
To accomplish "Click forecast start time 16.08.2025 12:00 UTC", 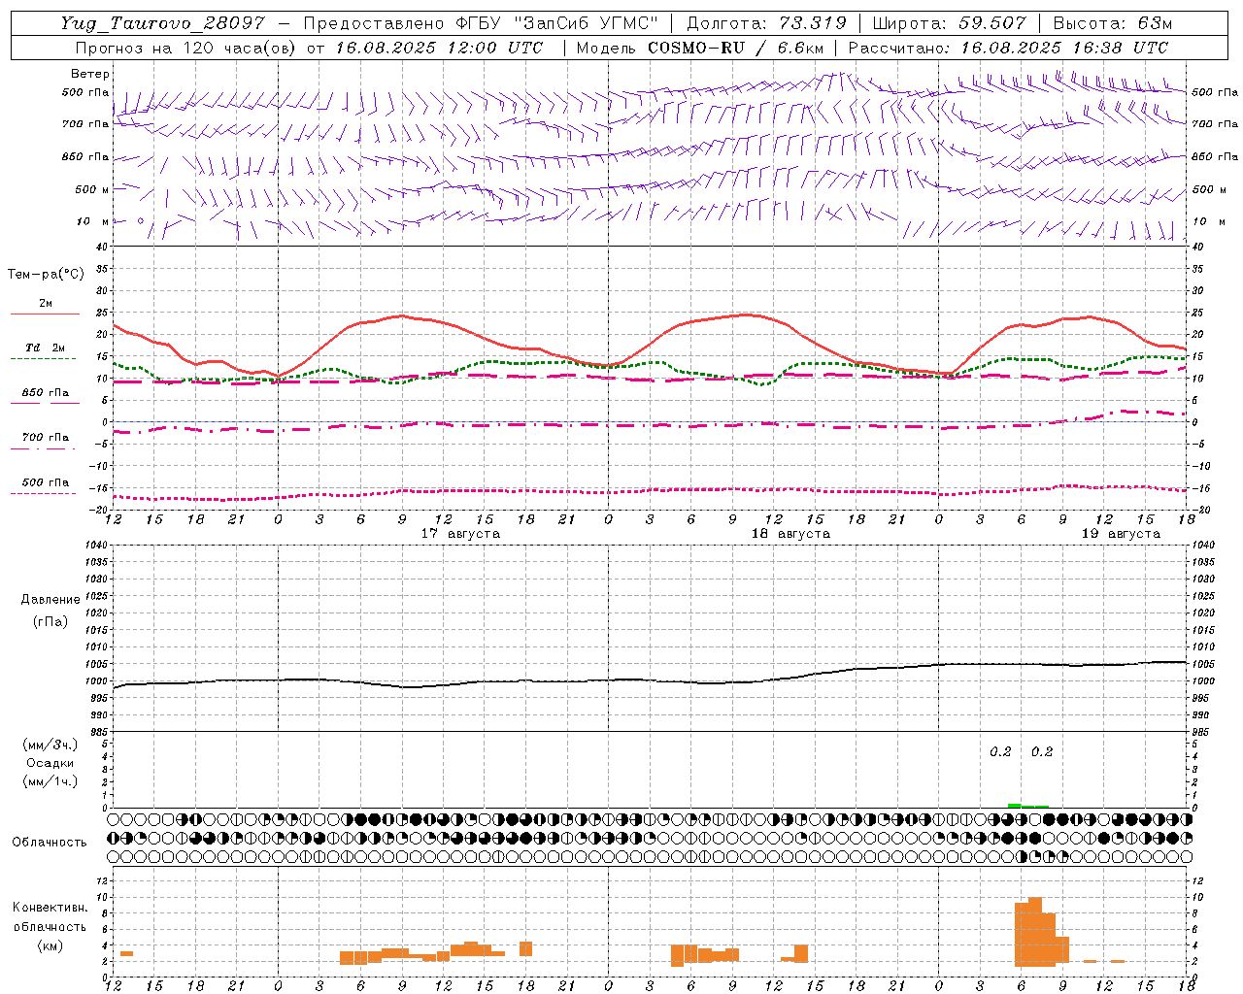I will tap(439, 48).
